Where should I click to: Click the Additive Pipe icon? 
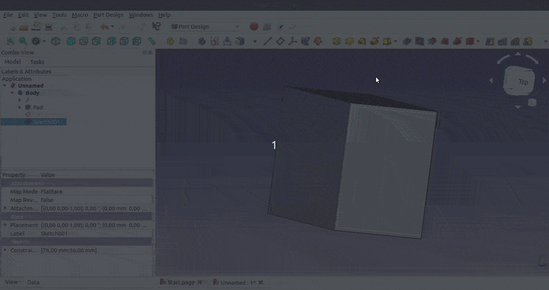pyautogui.click(x=375, y=41)
